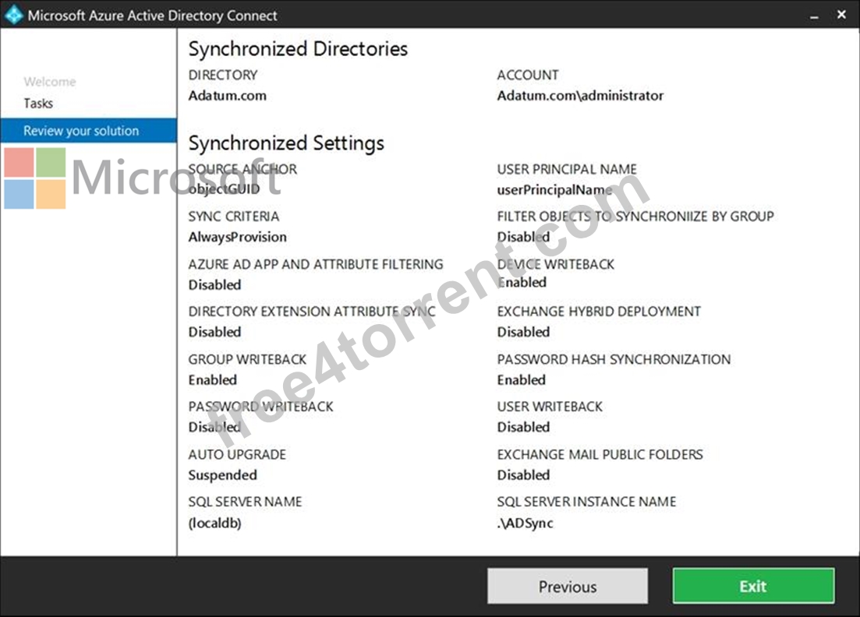Click the SQL SERVER NAME label
The width and height of the screenshot is (860, 617).
coord(246,502)
